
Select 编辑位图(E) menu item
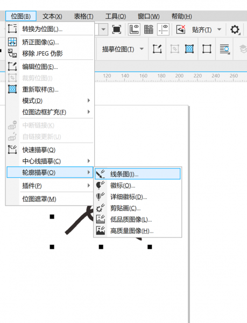[50, 67]
